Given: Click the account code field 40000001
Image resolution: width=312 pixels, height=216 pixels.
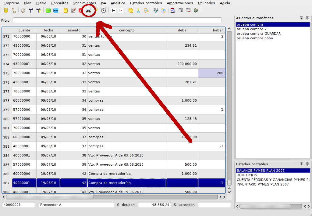Looking at the screenshot, I should pos(19,205).
